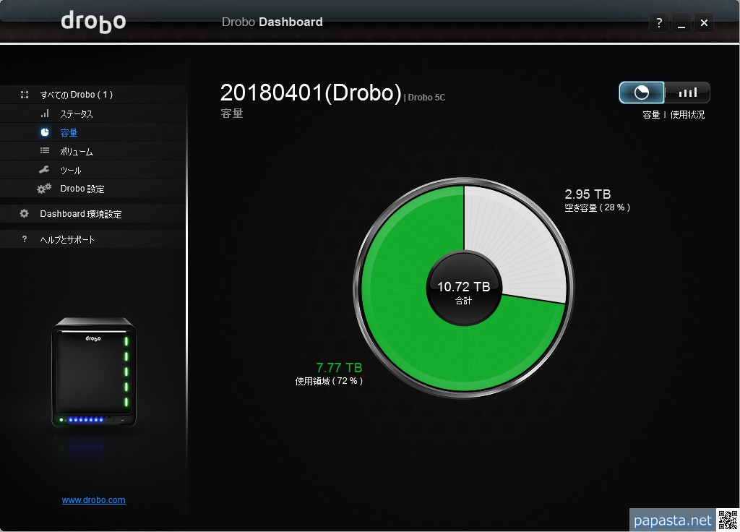Click the gears icon beside Drobo 設定

point(44,189)
